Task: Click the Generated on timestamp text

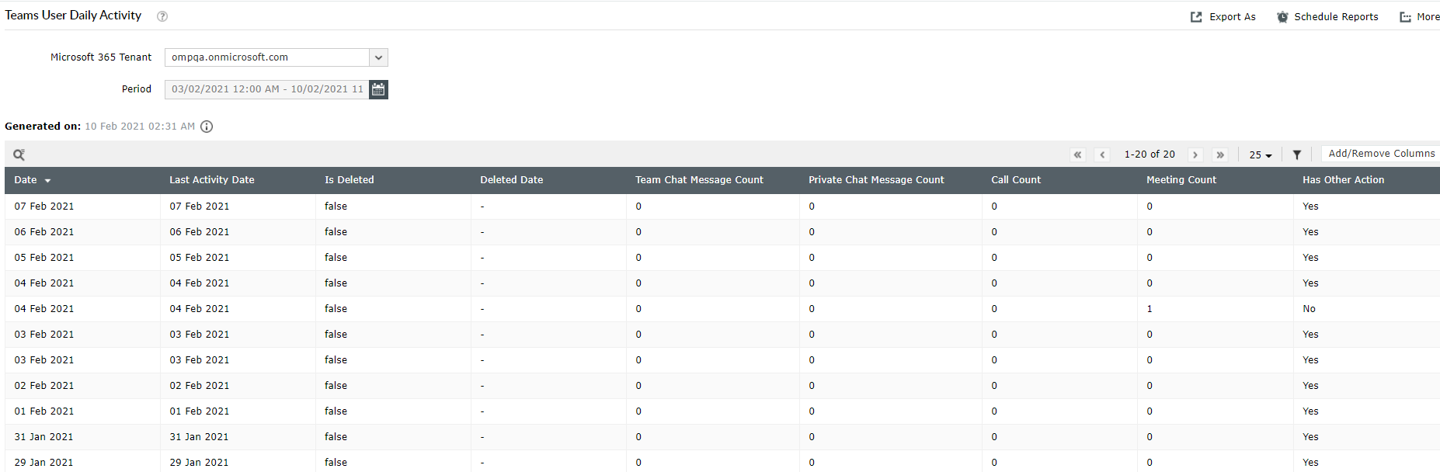Action: point(140,127)
